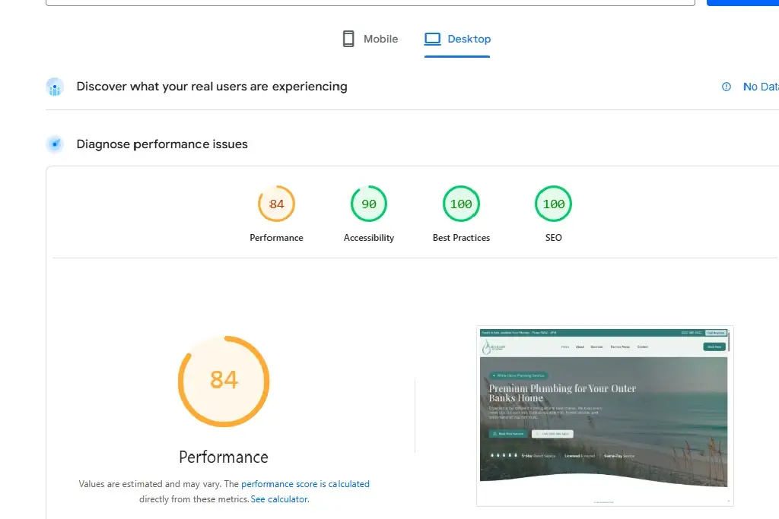Click the laptop icon in the Desktop tab
This screenshot has width=779, height=519.
433,39
